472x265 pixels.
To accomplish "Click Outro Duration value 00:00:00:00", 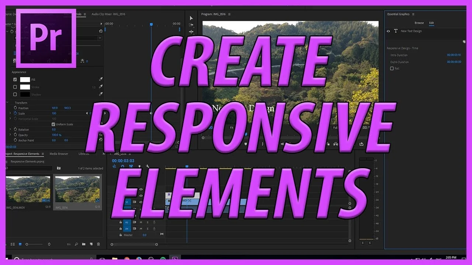I will 454,62.
